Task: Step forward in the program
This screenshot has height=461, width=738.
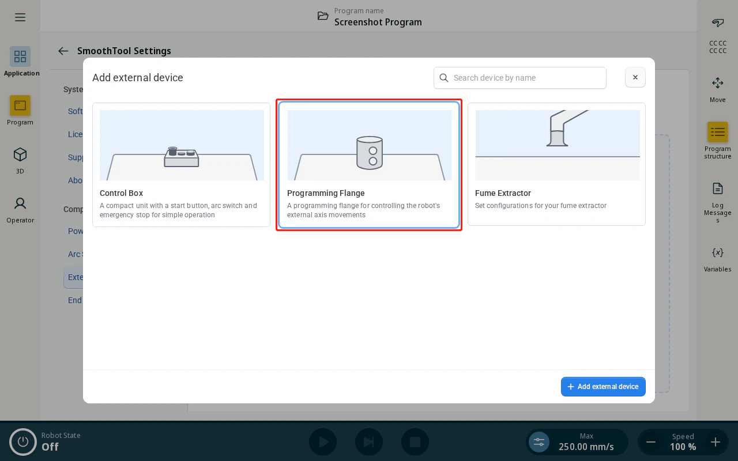Action: [x=369, y=442]
